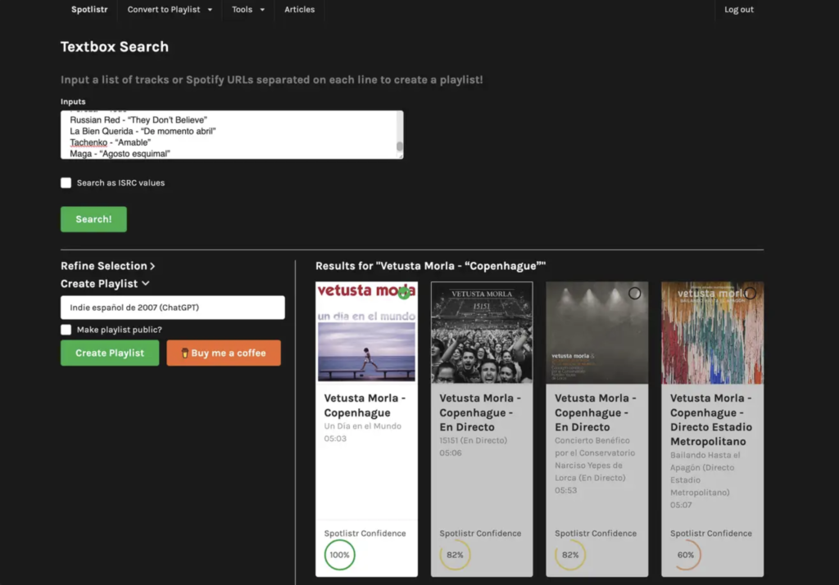Click the 15151 album cover
The width and height of the screenshot is (839, 585).
click(x=482, y=333)
